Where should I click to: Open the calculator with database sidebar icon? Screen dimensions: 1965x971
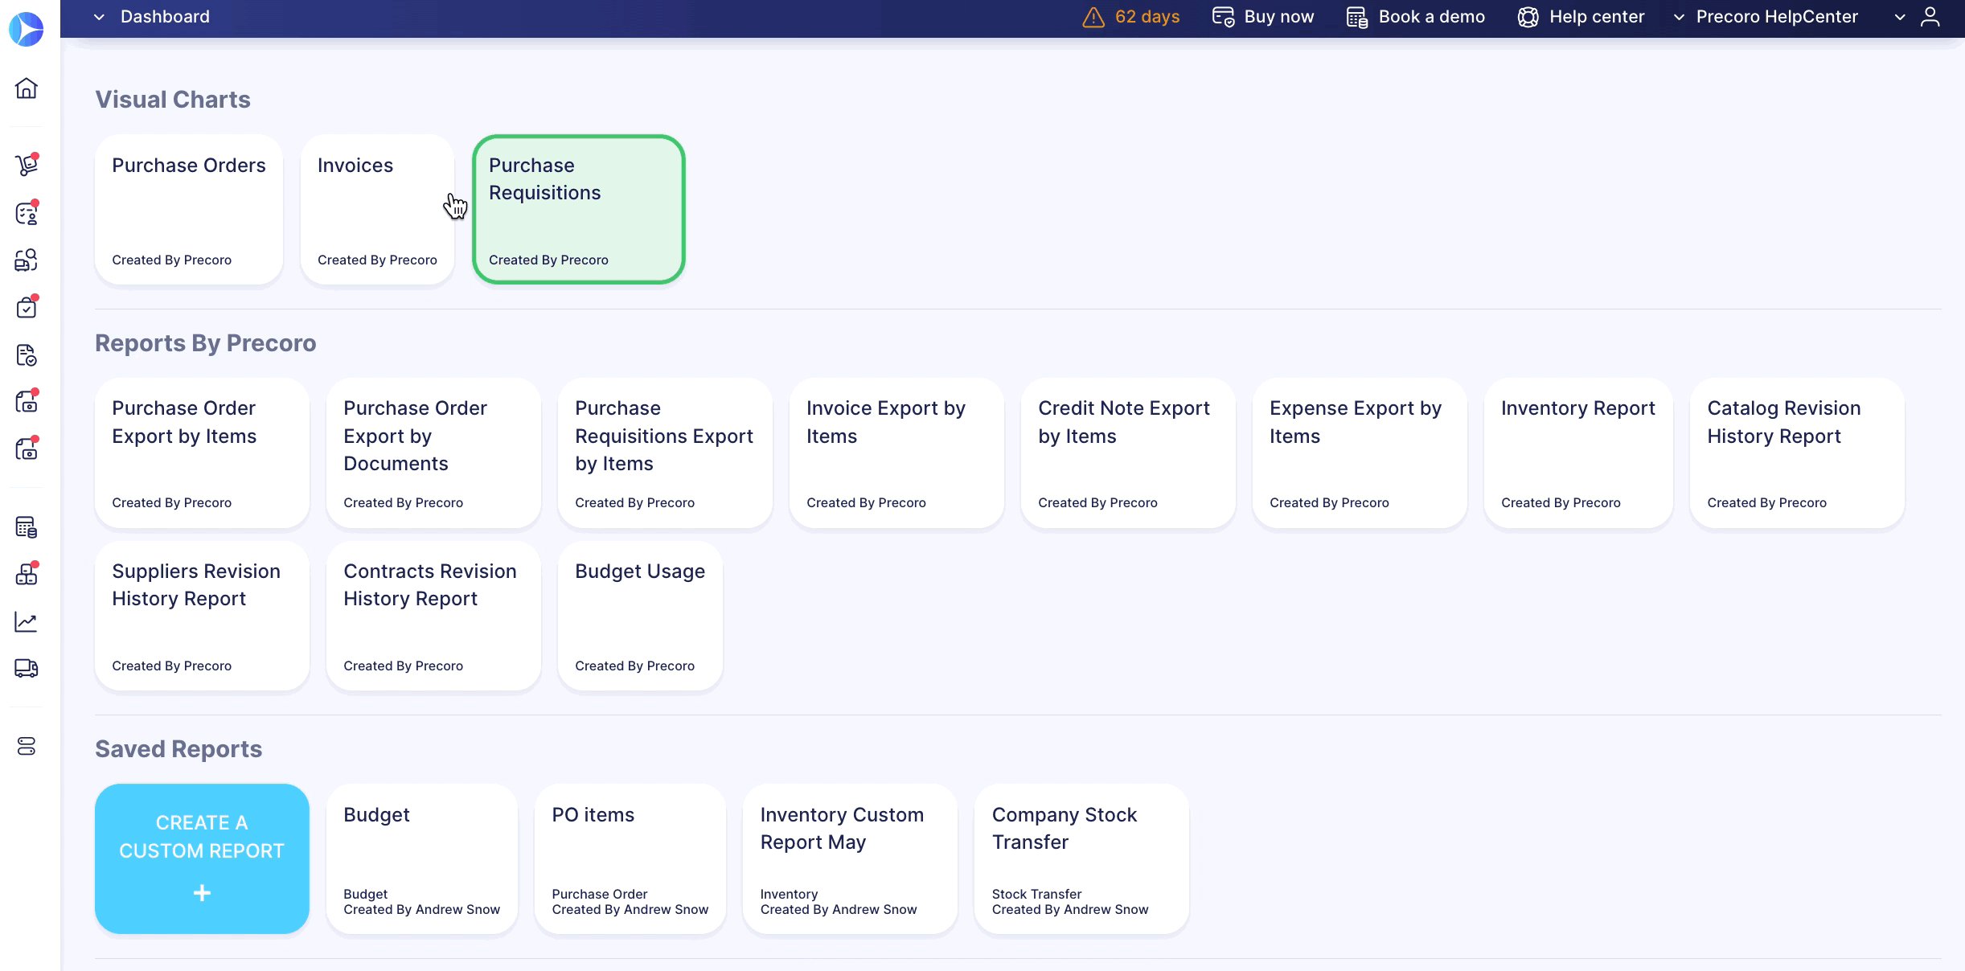[27, 528]
